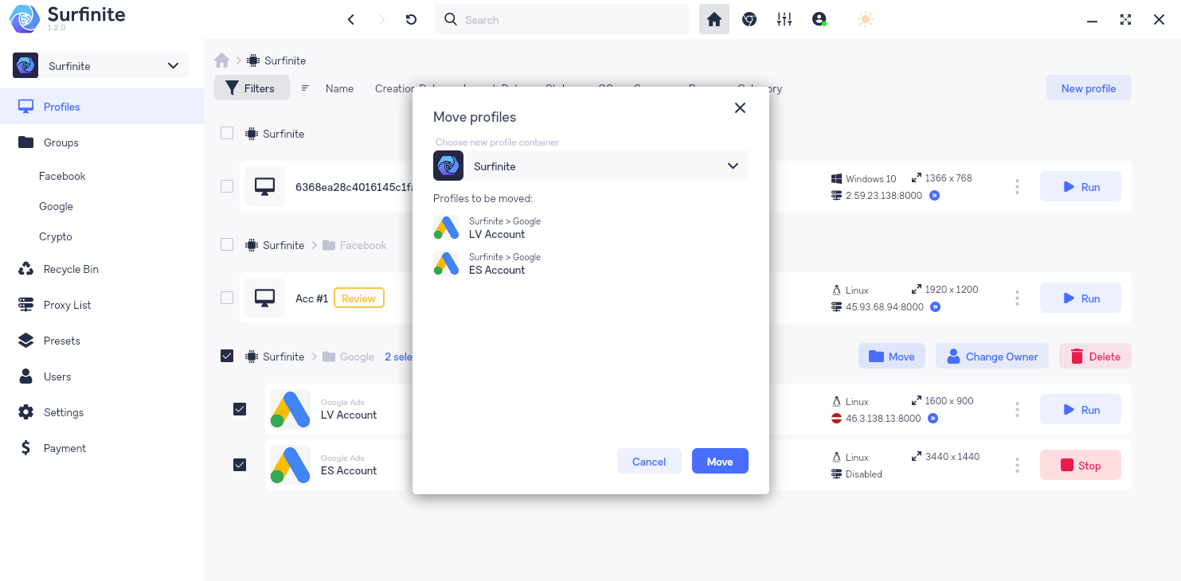Open the Chrome browser icon in toolbar
The image size is (1181, 581).
click(749, 19)
